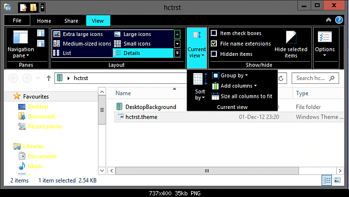Image resolution: width=349 pixels, height=197 pixels.
Task: Click the DesktopBackground folder icon
Action: click(119, 107)
